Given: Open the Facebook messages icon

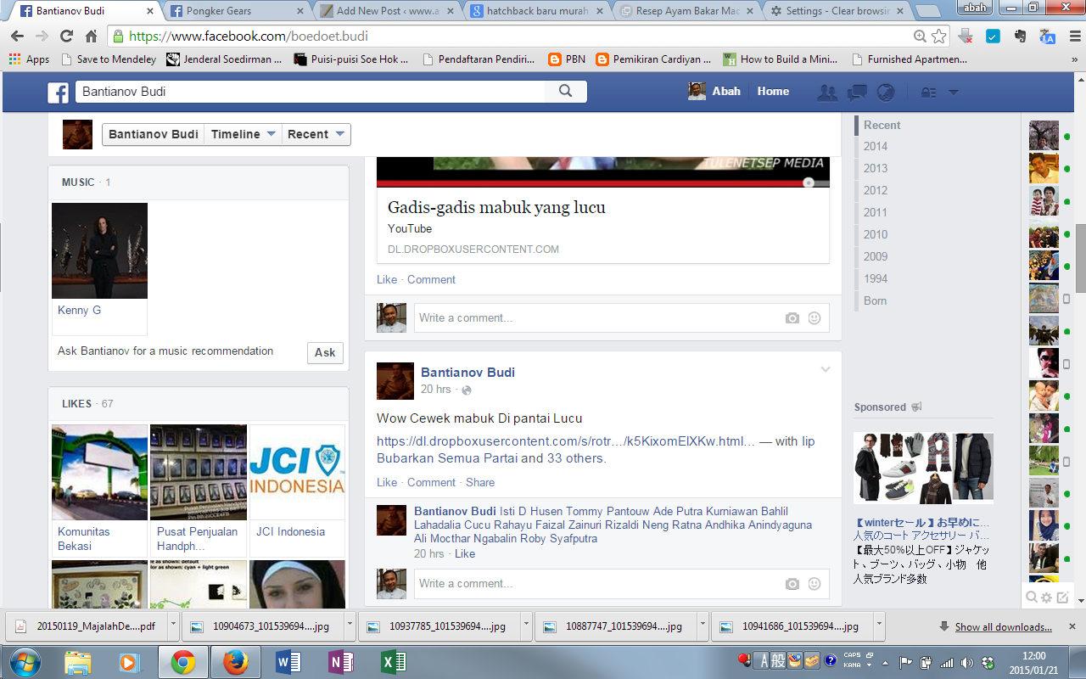Looking at the screenshot, I should [857, 93].
